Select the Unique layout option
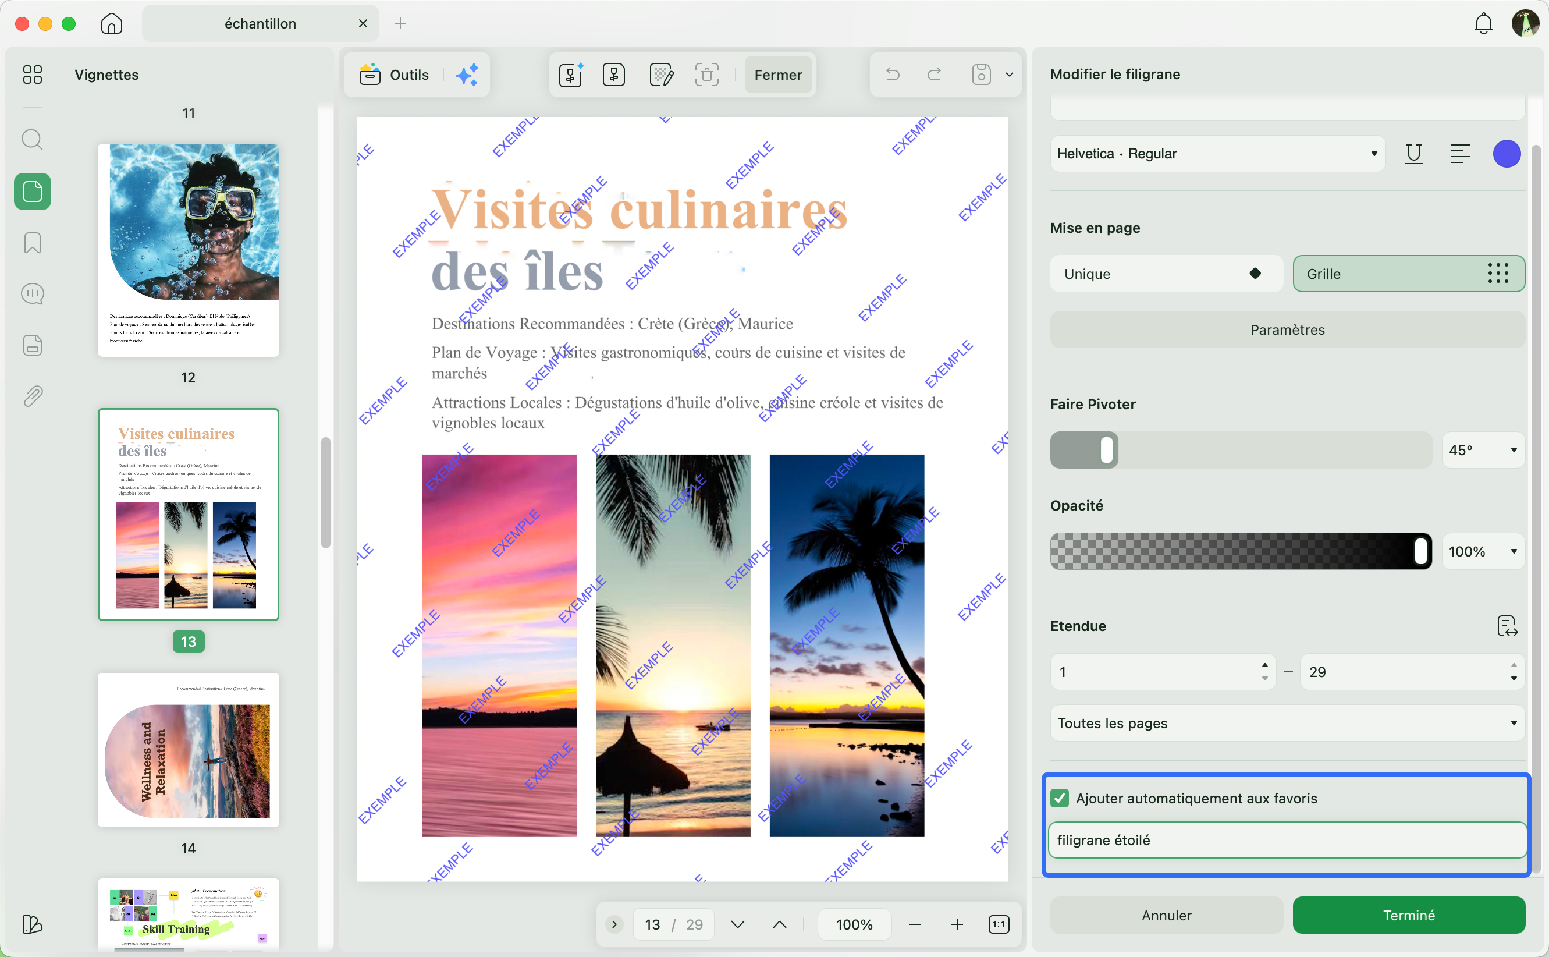This screenshot has height=957, width=1549. (1166, 274)
